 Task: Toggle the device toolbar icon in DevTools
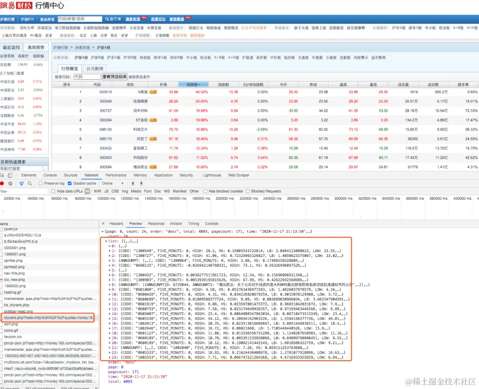click(x=10, y=175)
